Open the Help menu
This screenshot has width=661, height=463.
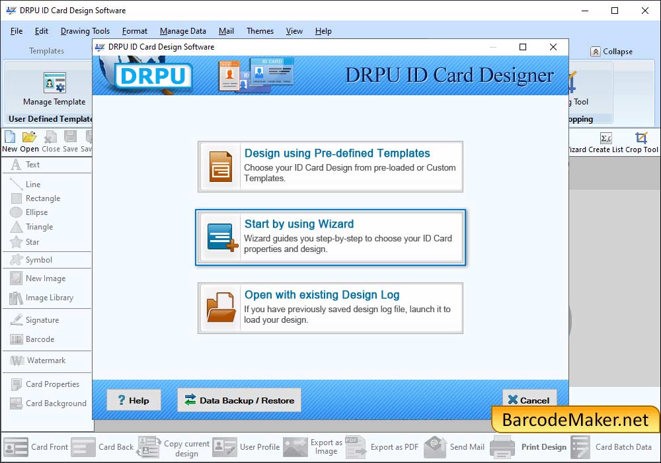(323, 31)
